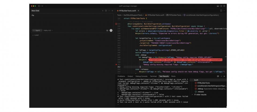257x112 pixels.
Task: Click the split editor icon
Action: pyautogui.click(x=221, y=11)
